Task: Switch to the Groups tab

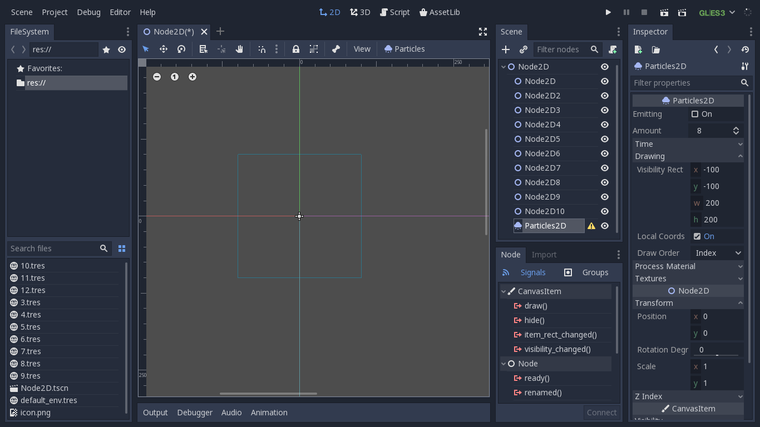Action: point(595,272)
